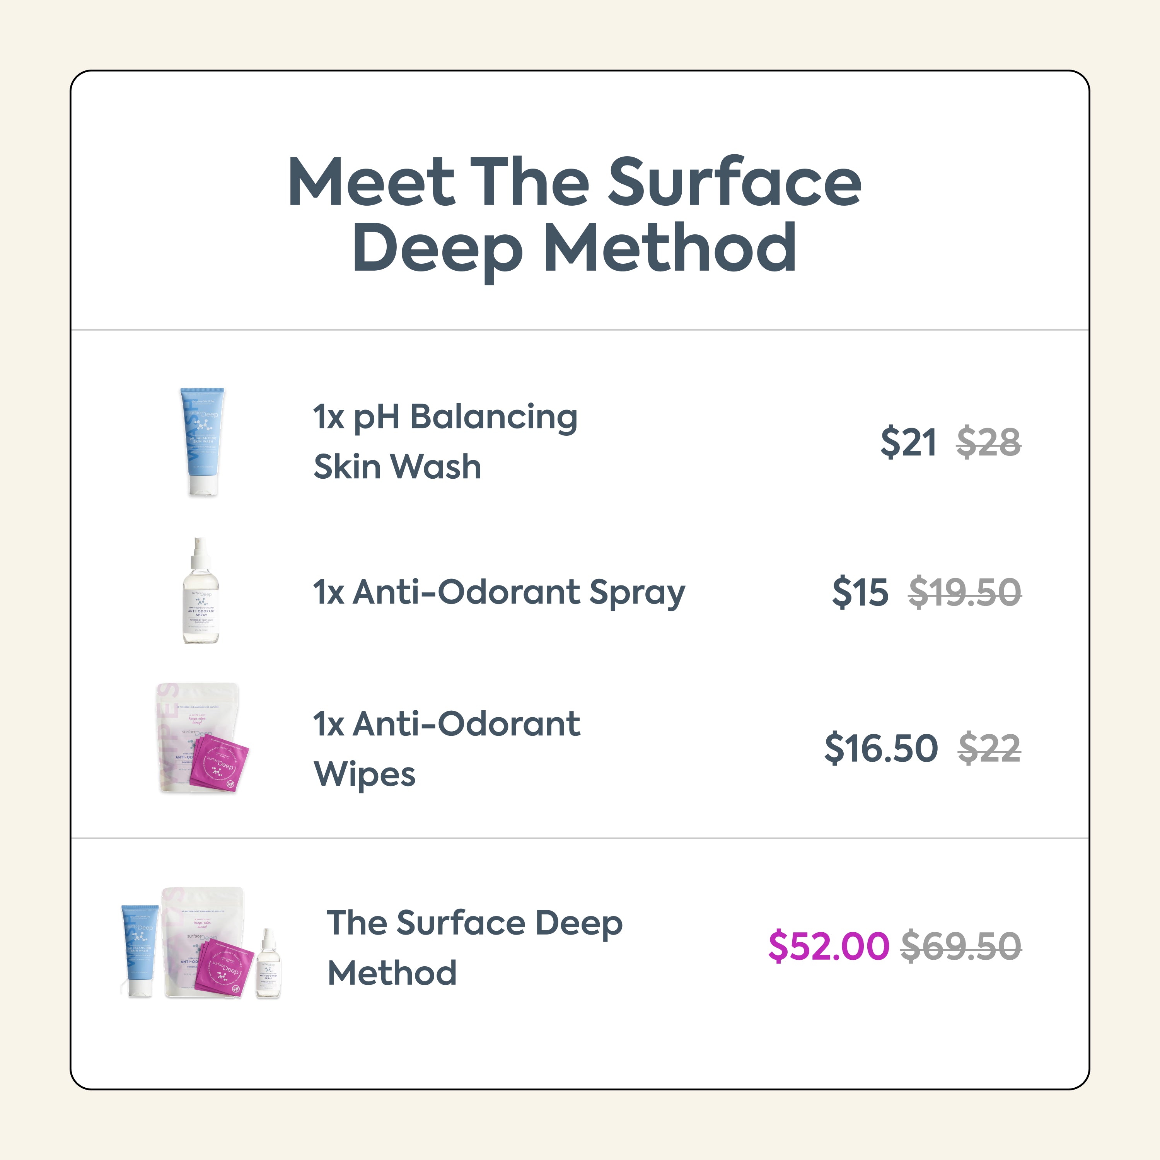Open the "1x pH Balancing Skin Wash" product name
This screenshot has width=1160, height=1160.
pos(445,441)
